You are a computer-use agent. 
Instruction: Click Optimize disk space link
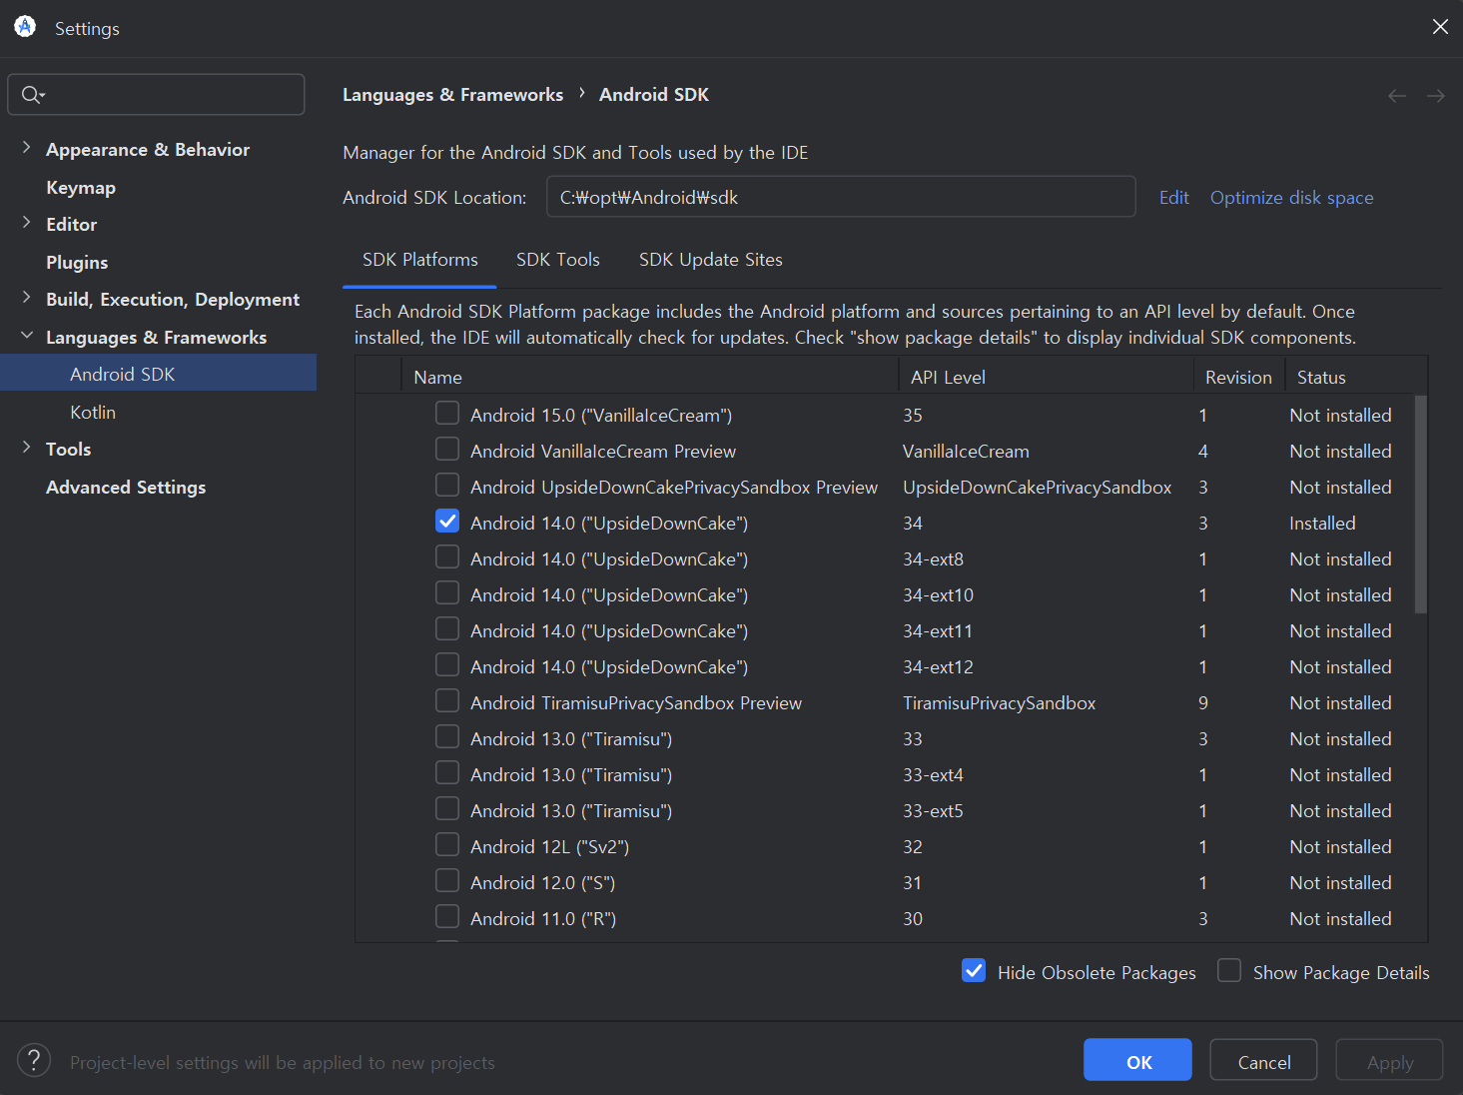(x=1292, y=198)
